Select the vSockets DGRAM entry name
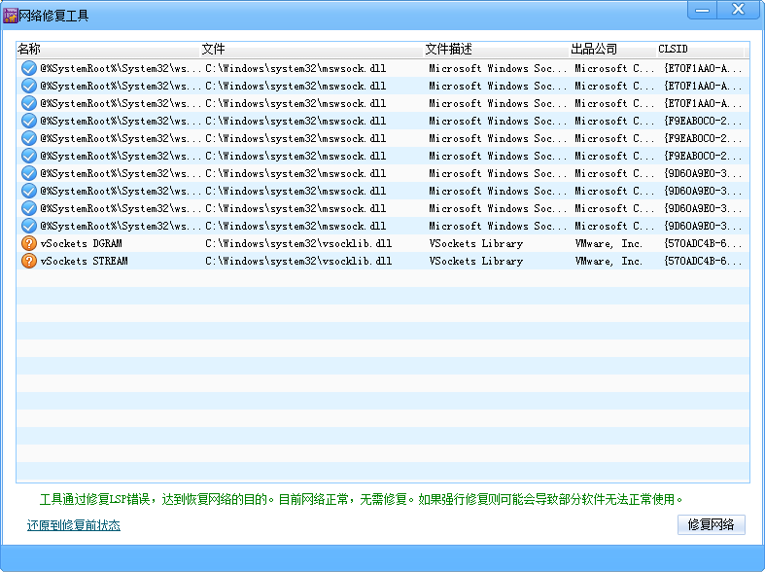The image size is (765, 572). (x=81, y=243)
